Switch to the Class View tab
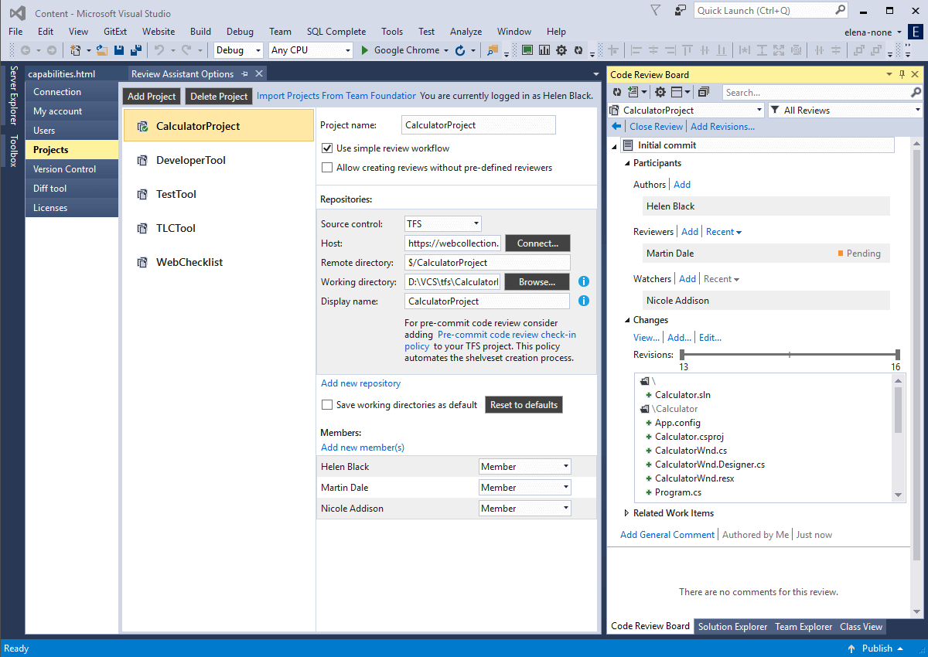This screenshot has width=928, height=657. (861, 627)
